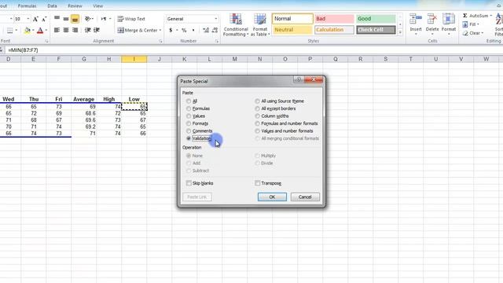Open the text orientation tool

[x=88, y=19]
